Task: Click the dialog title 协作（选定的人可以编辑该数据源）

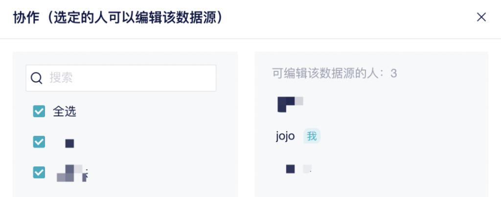Action: 118,18
